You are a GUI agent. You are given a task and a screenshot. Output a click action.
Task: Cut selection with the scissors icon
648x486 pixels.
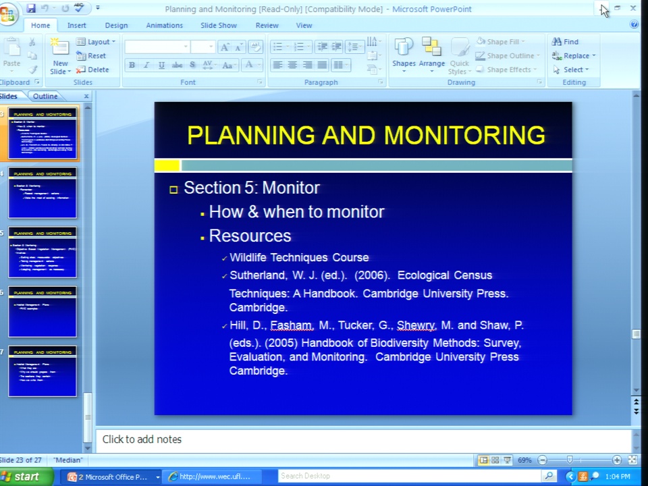(x=32, y=42)
